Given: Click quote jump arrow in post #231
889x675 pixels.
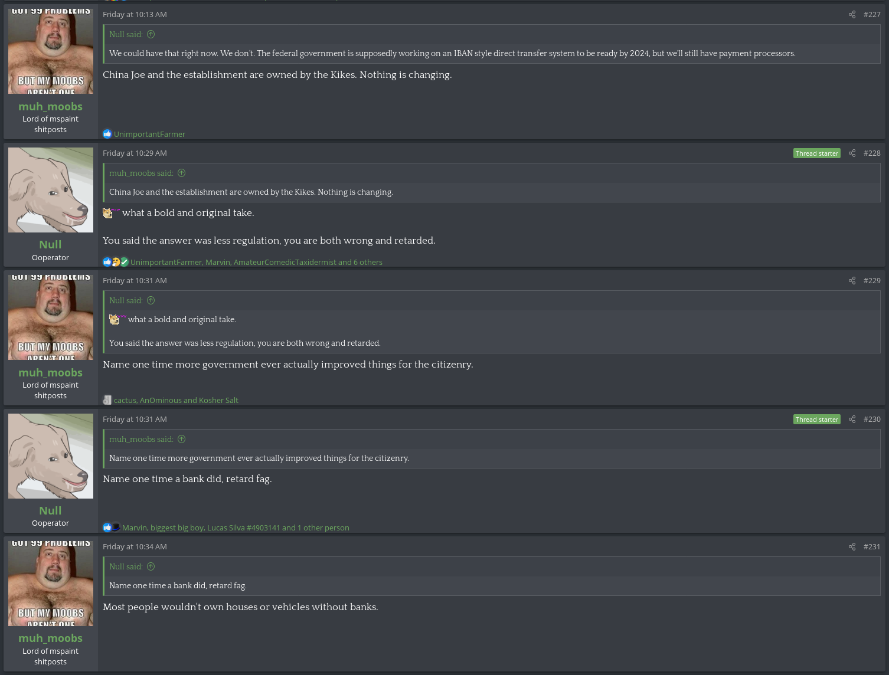Looking at the screenshot, I should click(151, 567).
